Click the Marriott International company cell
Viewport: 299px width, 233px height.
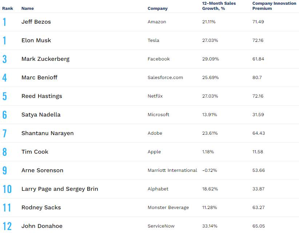point(172,170)
